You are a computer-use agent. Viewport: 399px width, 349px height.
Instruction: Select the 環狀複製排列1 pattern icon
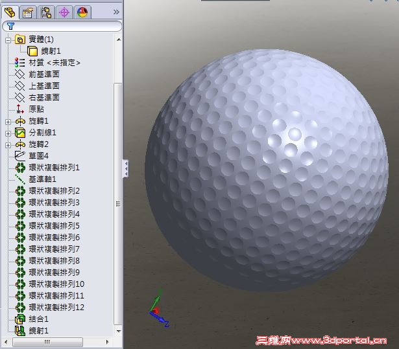(x=20, y=168)
